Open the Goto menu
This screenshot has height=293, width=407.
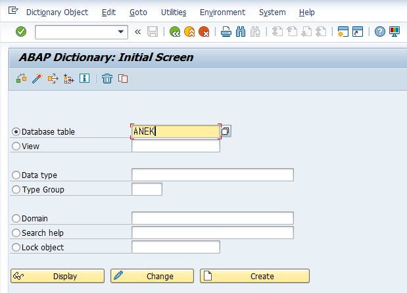tap(138, 12)
